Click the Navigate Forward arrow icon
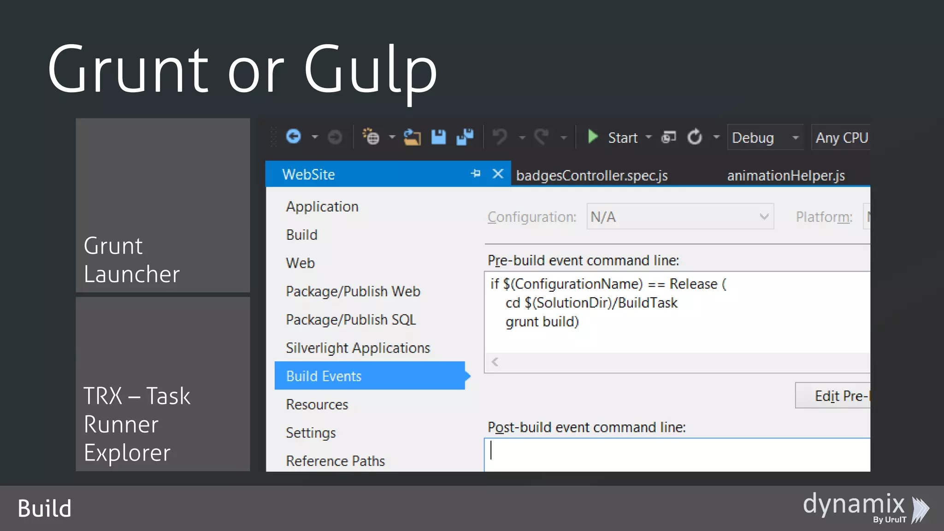The height and width of the screenshot is (531, 944). tap(335, 137)
